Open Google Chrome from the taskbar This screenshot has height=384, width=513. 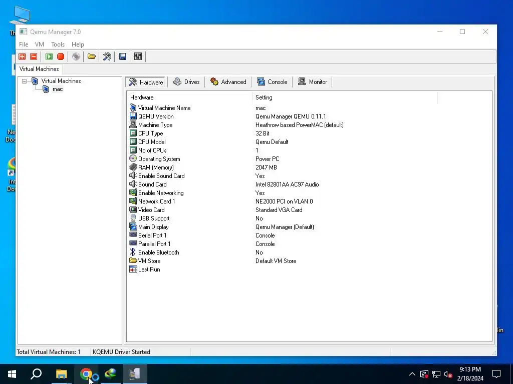[x=86, y=374]
